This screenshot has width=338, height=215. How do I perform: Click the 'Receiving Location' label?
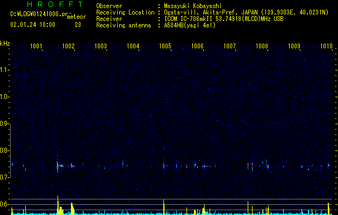[x=125, y=12]
